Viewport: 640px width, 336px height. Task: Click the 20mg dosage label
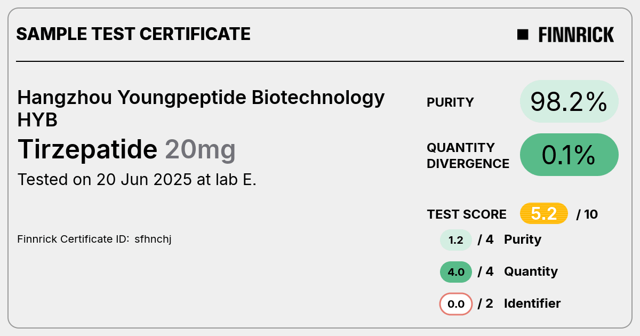tap(200, 150)
